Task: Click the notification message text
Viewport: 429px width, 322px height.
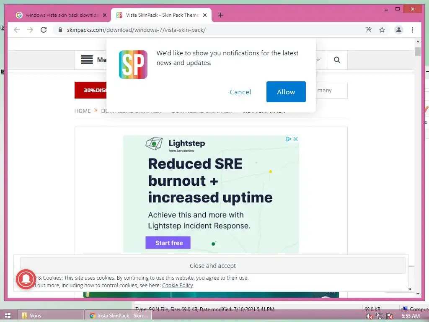Action: pyautogui.click(x=227, y=58)
